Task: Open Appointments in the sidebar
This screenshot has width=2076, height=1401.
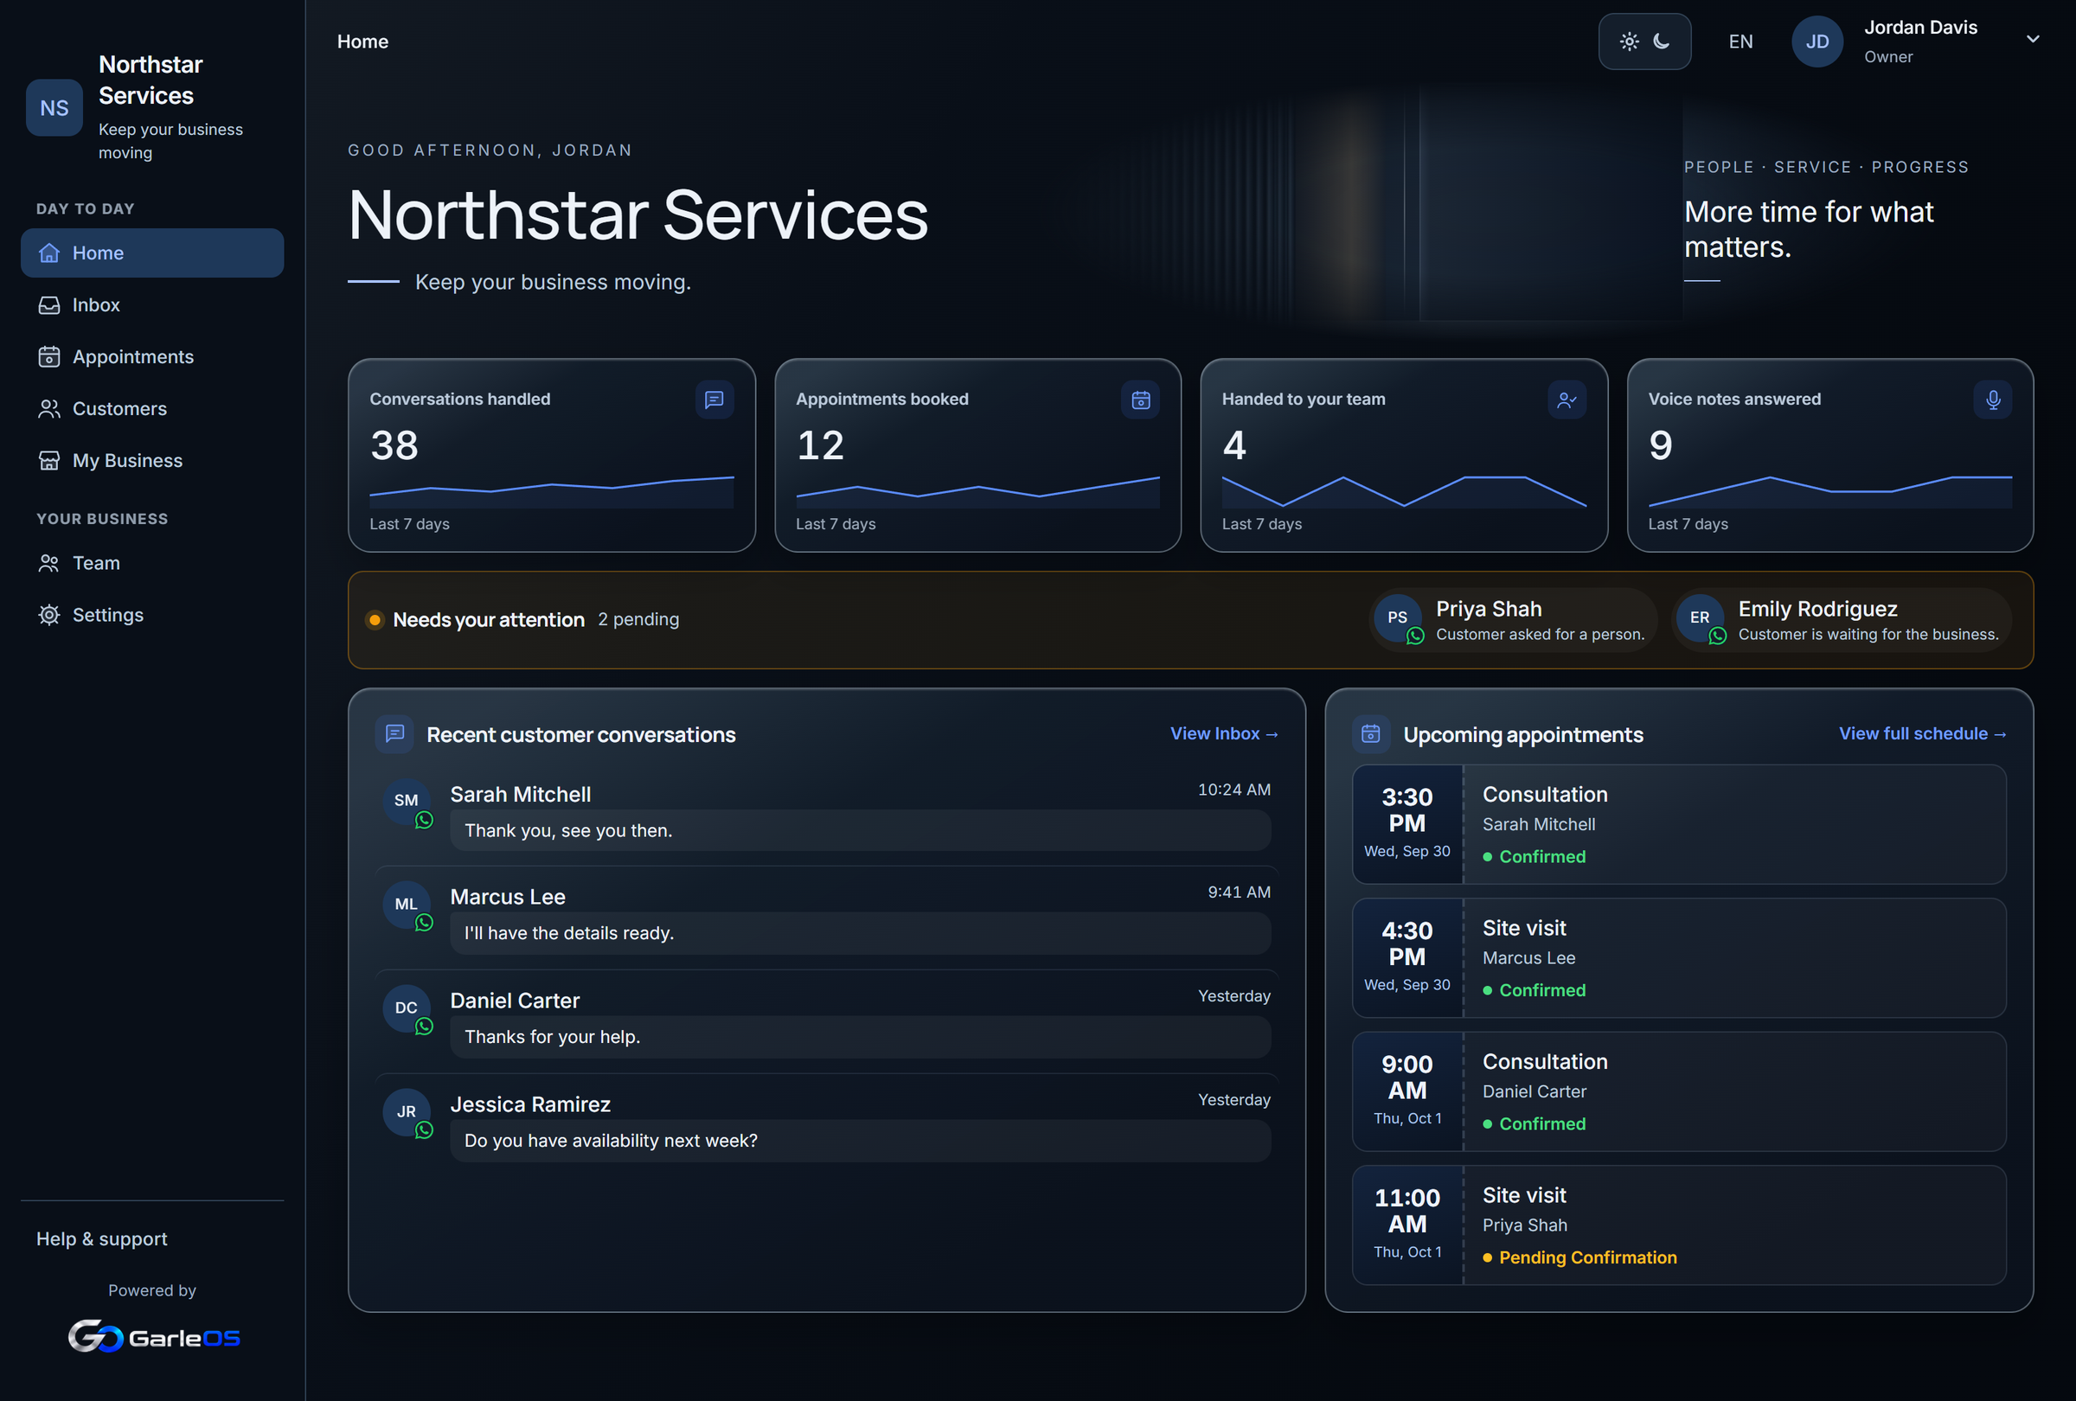Action: tap(152, 356)
